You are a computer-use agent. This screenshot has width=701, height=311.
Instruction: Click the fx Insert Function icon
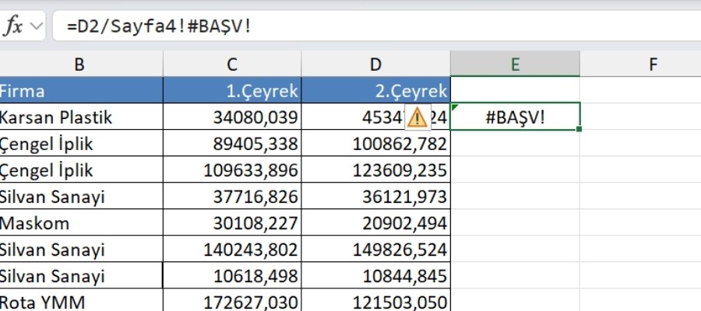14,26
